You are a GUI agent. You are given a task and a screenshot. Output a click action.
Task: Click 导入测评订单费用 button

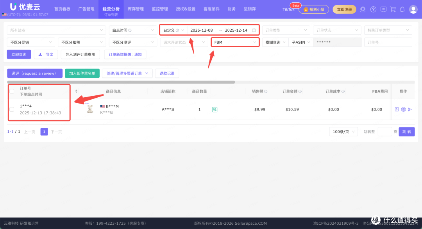[x=80, y=54]
